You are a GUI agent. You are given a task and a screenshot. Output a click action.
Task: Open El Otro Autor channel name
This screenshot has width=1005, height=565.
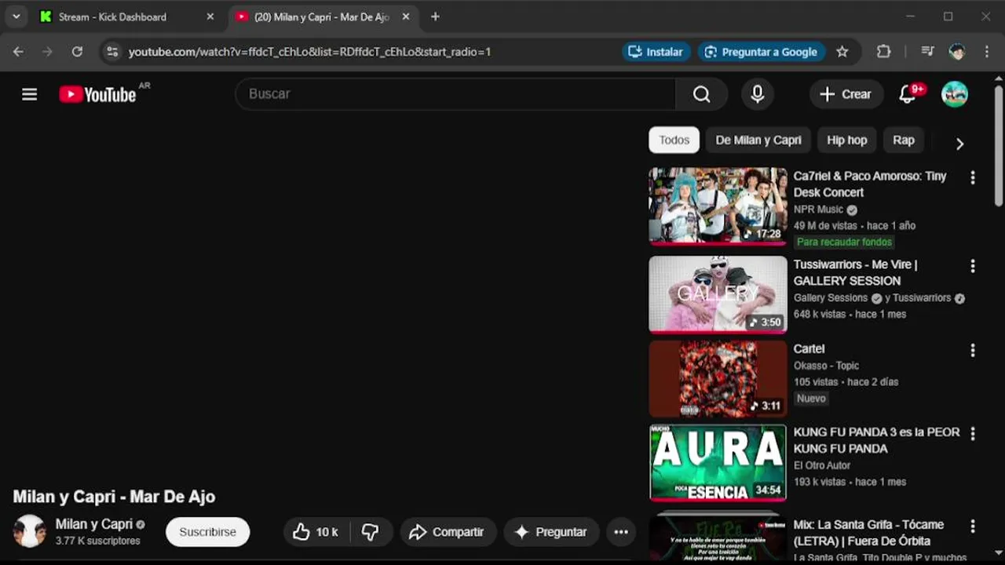coord(822,465)
